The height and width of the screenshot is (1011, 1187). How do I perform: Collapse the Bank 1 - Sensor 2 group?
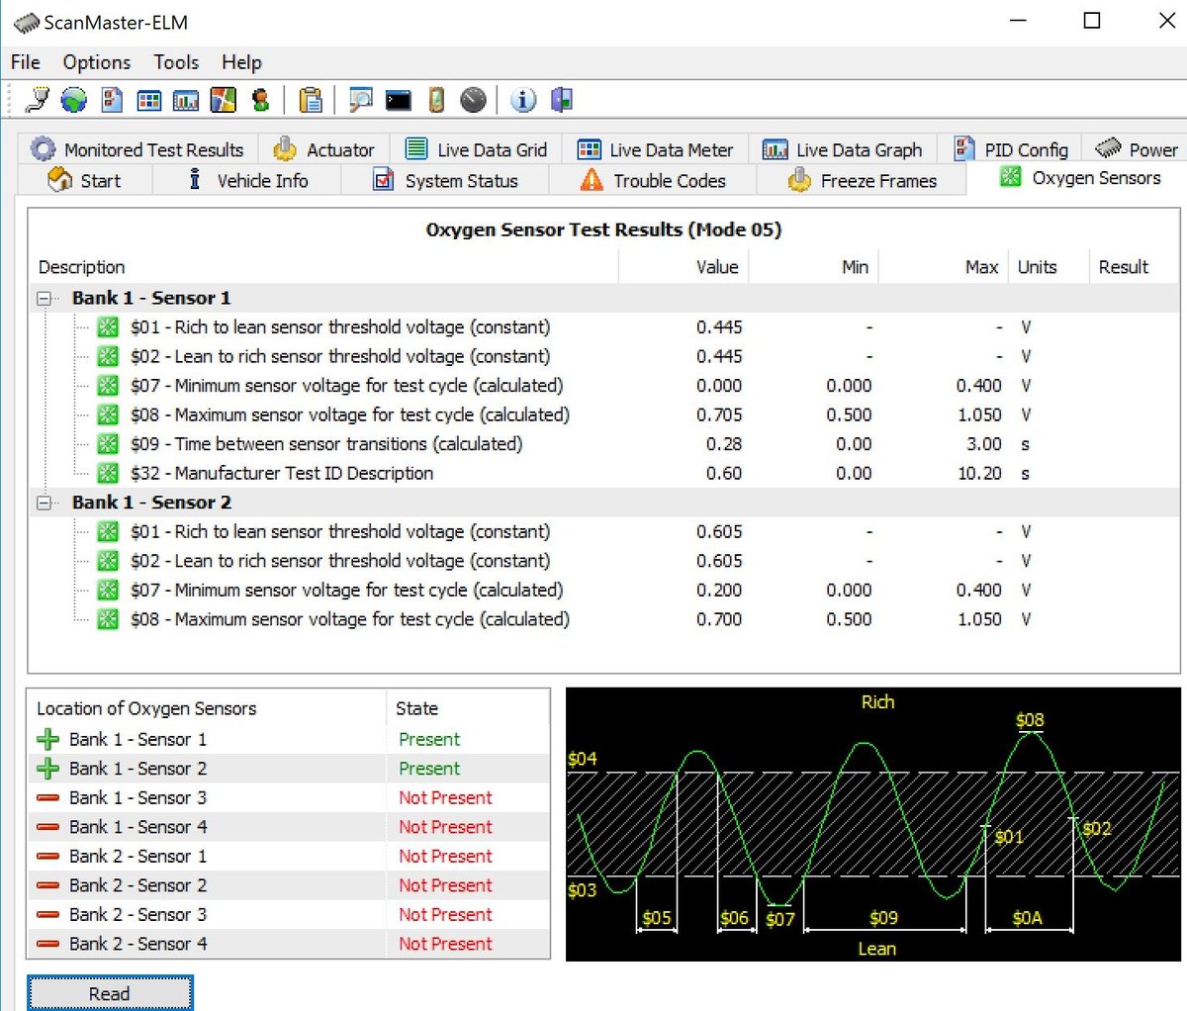click(x=45, y=503)
